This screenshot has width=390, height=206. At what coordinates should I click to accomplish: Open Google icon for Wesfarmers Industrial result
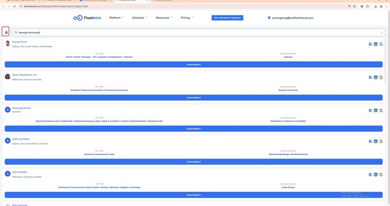coord(381,110)
